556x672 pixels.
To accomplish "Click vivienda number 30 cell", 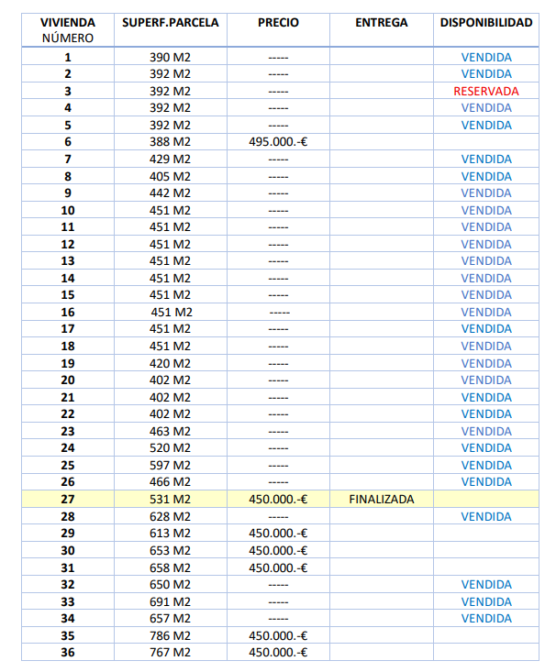I will click(68, 550).
